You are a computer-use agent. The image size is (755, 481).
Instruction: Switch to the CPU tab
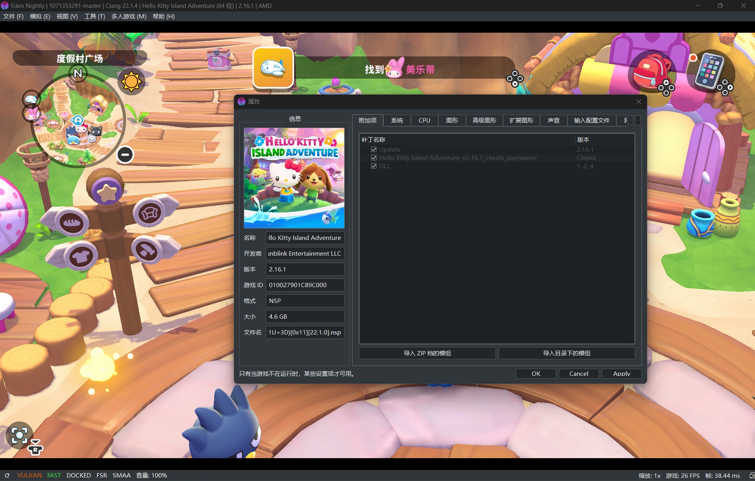[425, 120]
